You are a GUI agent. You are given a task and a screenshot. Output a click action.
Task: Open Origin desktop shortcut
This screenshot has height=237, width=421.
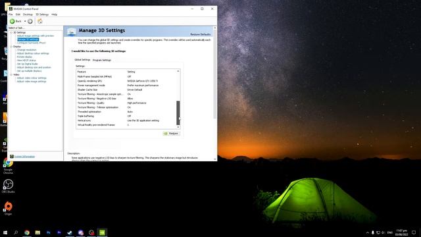point(8,208)
